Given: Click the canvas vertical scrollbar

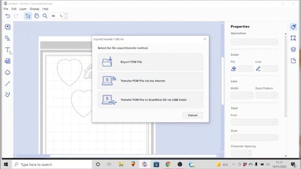Looking at the screenshot, I should 222,81.
